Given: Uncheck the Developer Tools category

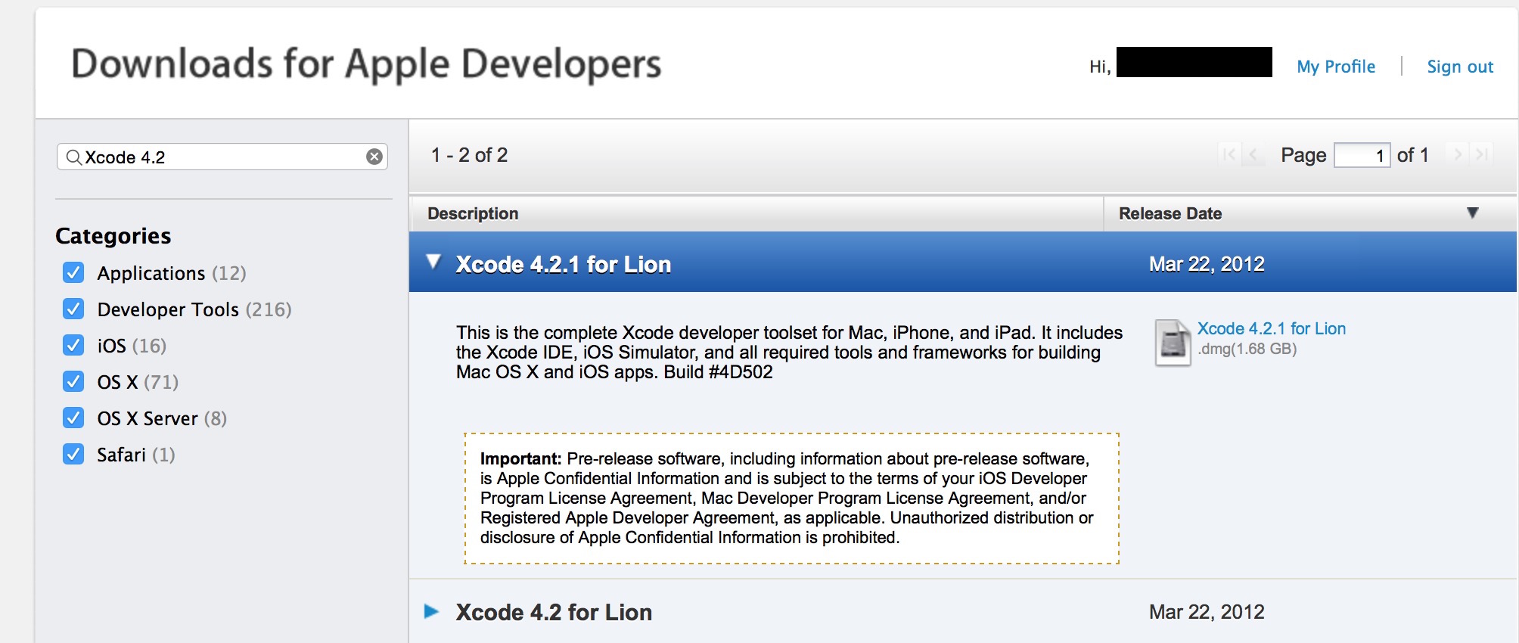Looking at the screenshot, I should tap(73, 309).
